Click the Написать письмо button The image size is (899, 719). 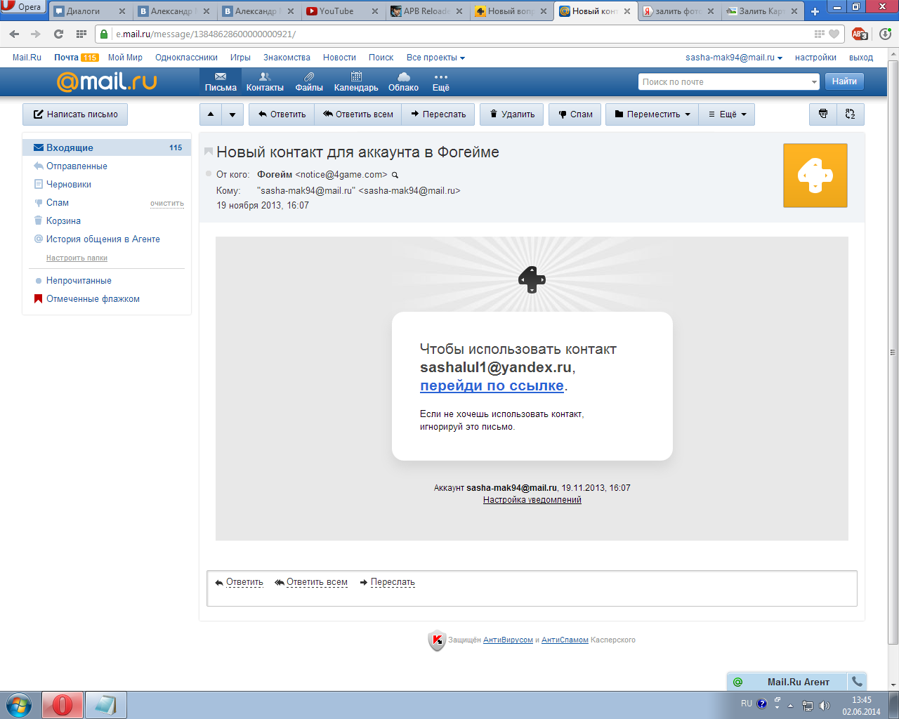(75, 114)
